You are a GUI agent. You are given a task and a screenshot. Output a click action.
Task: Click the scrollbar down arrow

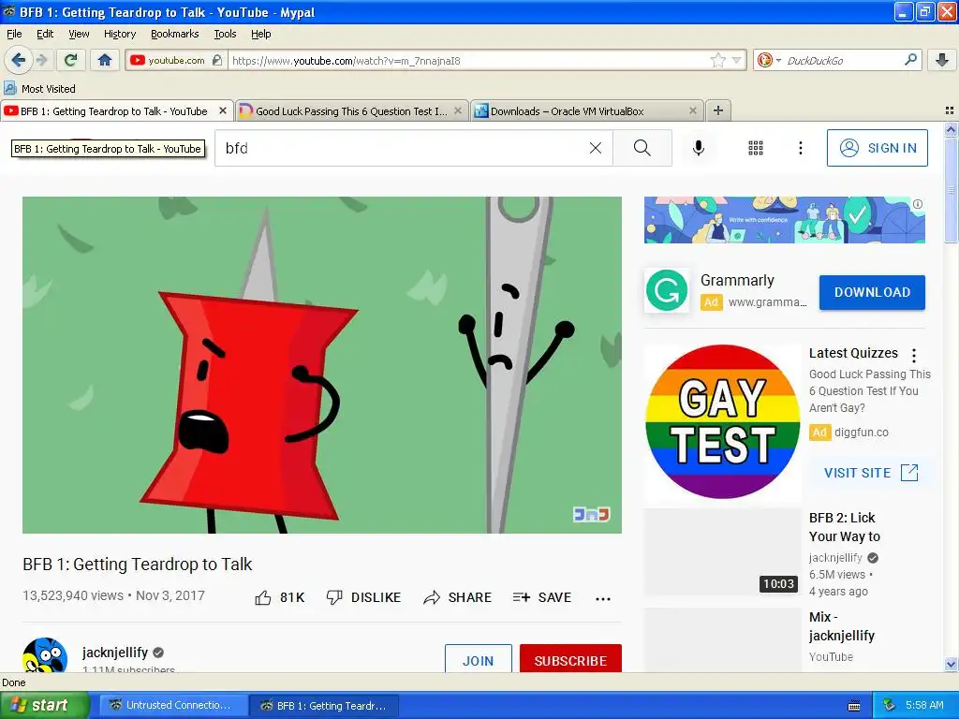[950, 664]
